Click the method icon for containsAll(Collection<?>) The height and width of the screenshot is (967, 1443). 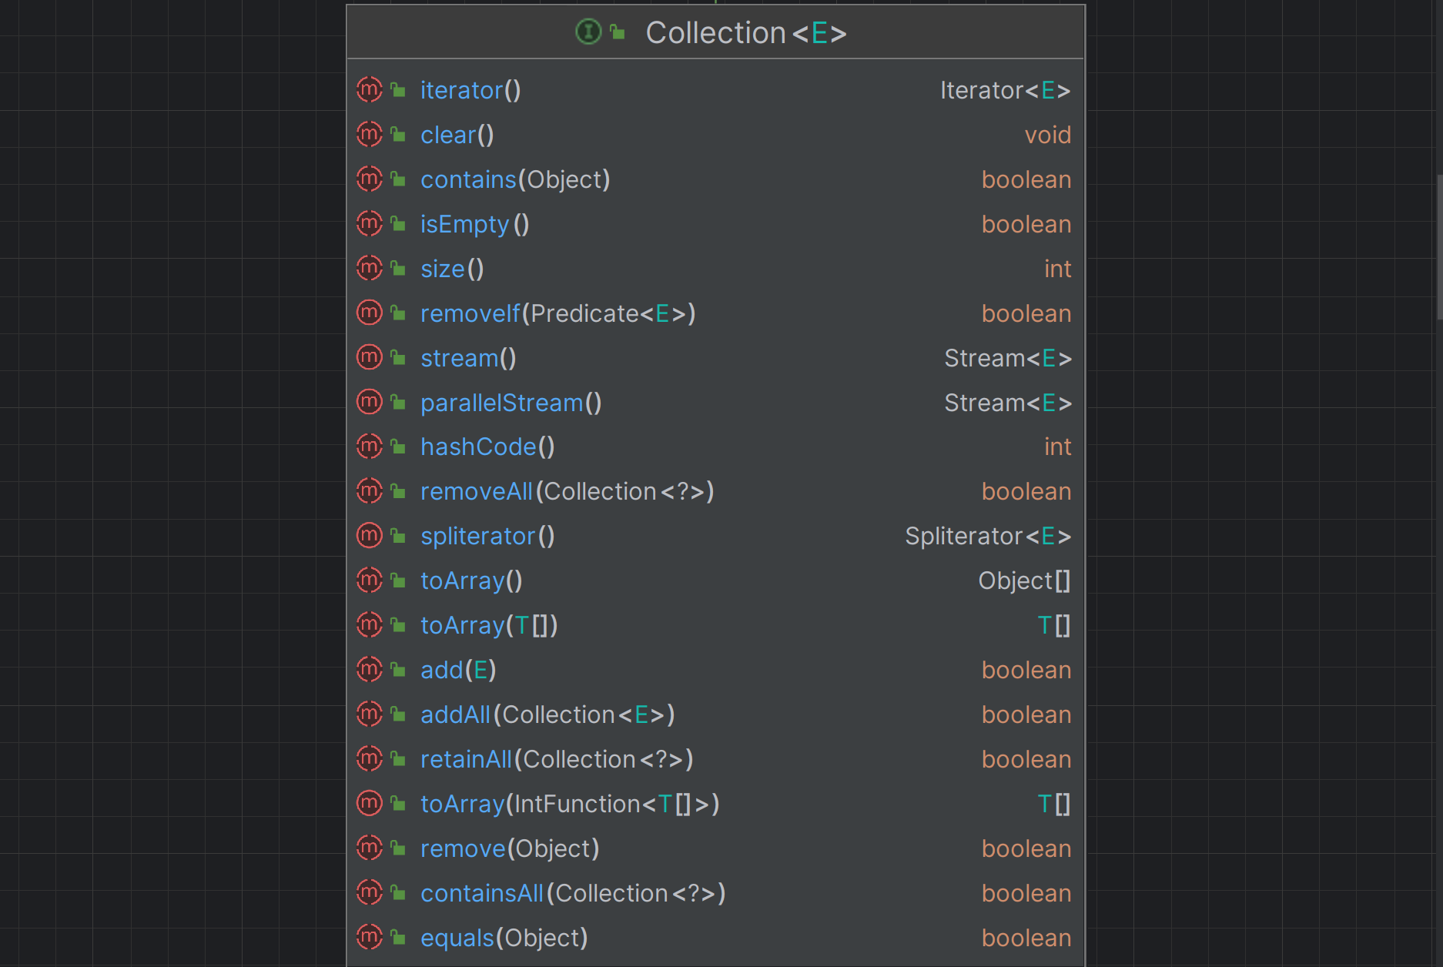pos(370,893)
